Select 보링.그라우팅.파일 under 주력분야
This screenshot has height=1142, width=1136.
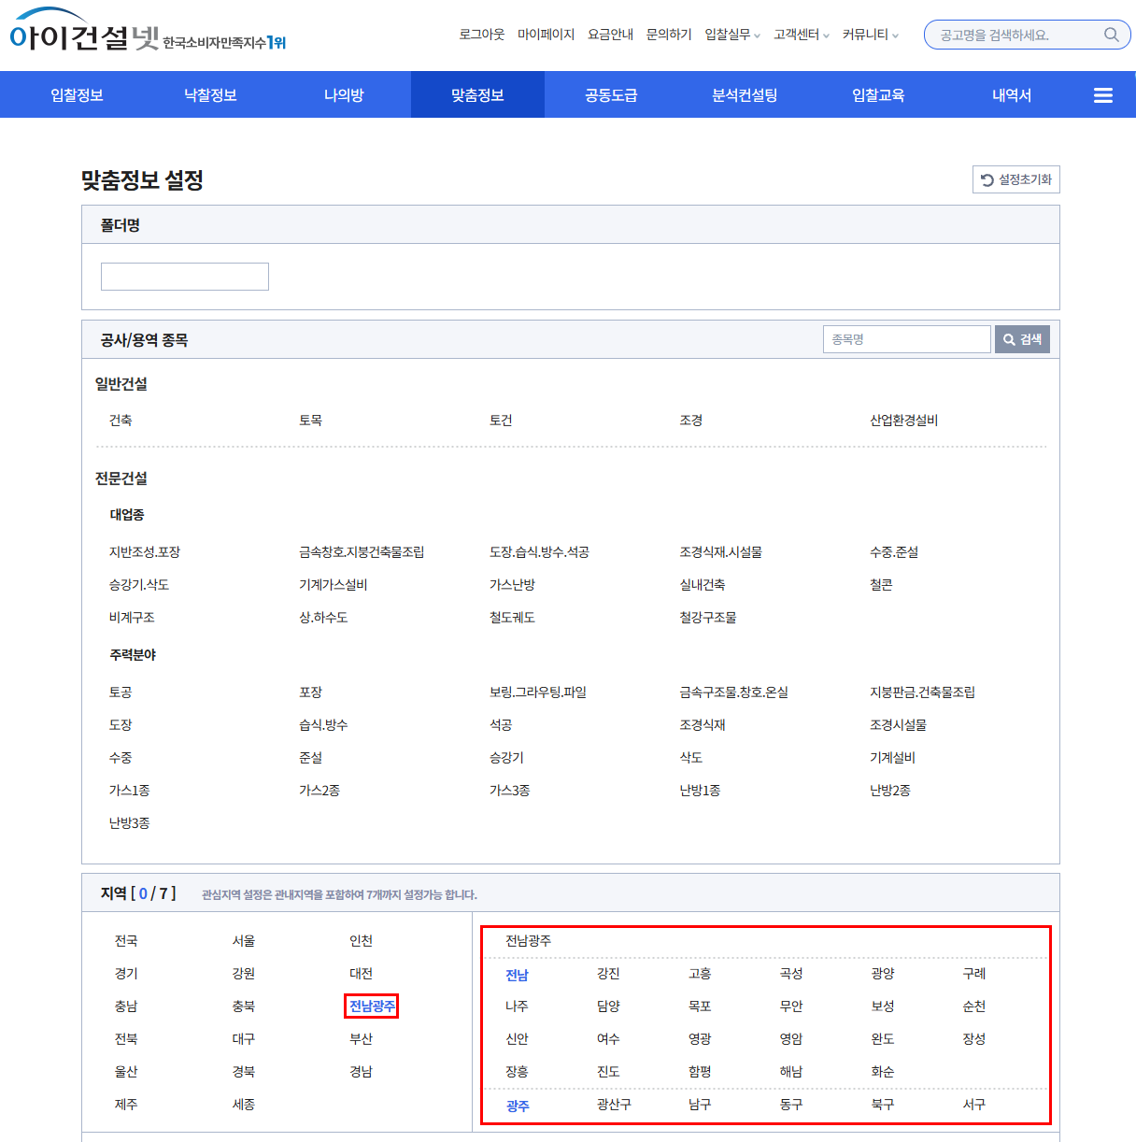538,692
